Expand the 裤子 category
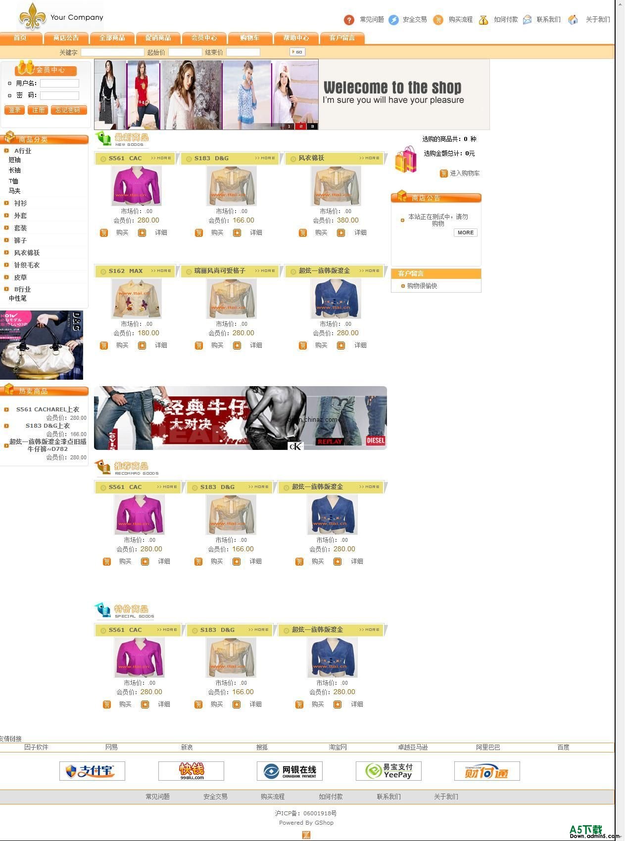This screenshot has width=625, height=841. (20, 240)
